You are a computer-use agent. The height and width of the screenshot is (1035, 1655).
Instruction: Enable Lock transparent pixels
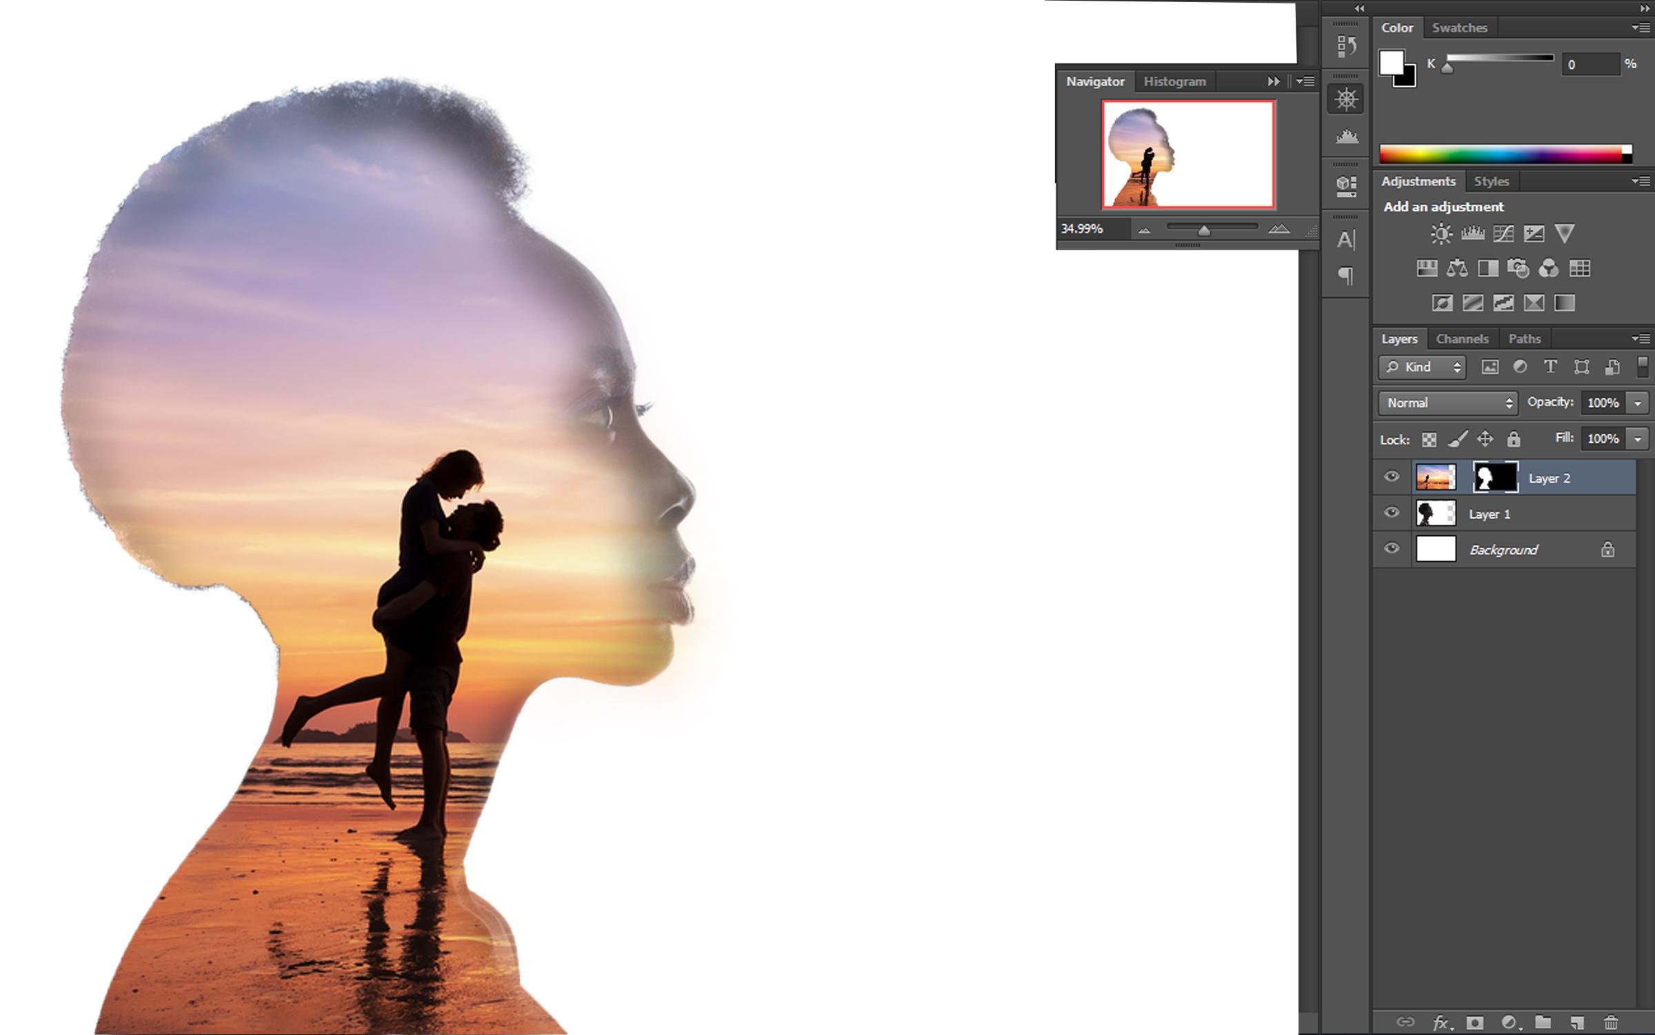pos(1429,439)
